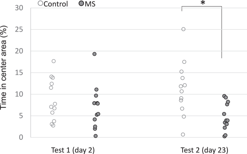Click the significance bracket's horizontal line
Screen dimensions: 247x154
pyautogui.click(x=202, y=6)
